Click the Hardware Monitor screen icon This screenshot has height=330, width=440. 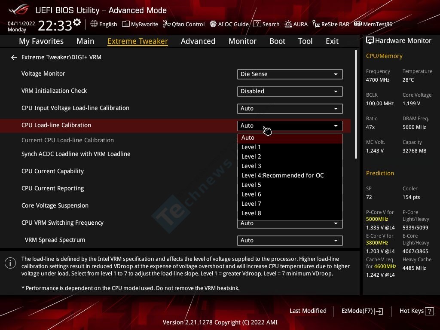pyautogui.click(x=370, y=41)
